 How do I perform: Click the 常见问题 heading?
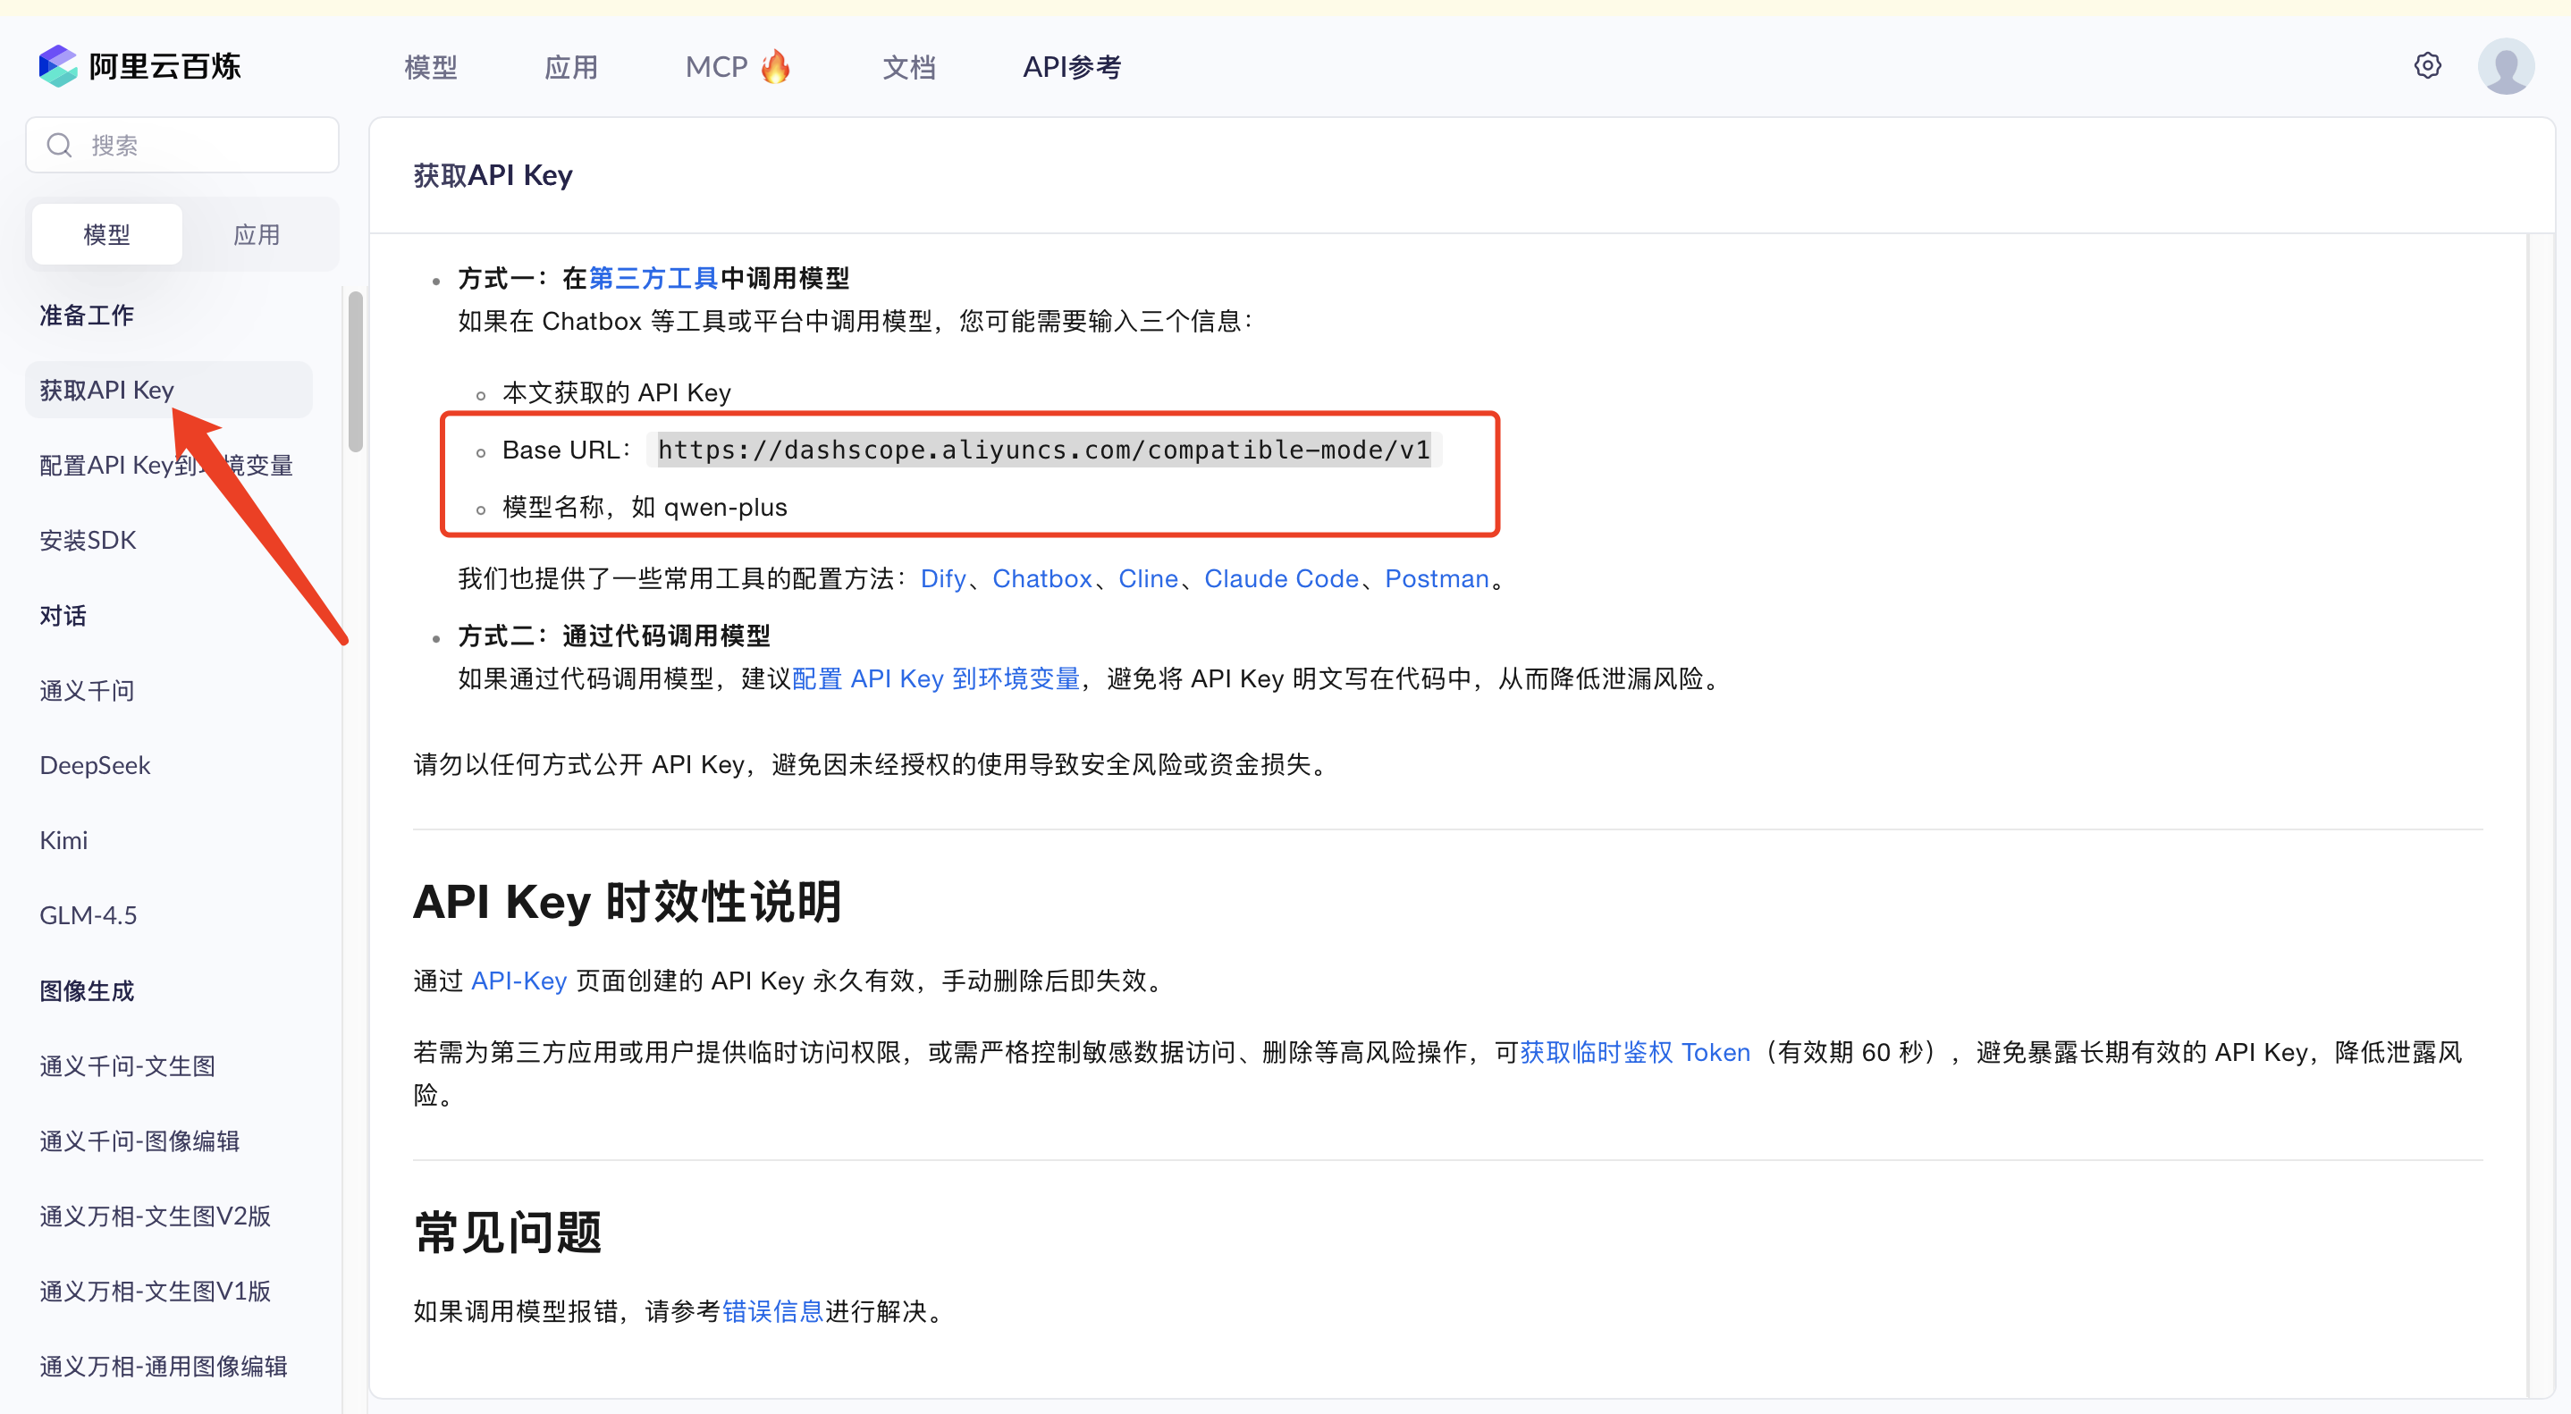[508, 1233]
